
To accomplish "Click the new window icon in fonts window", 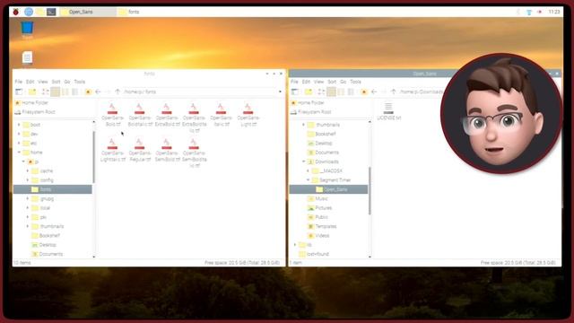I will click(19, 92).
